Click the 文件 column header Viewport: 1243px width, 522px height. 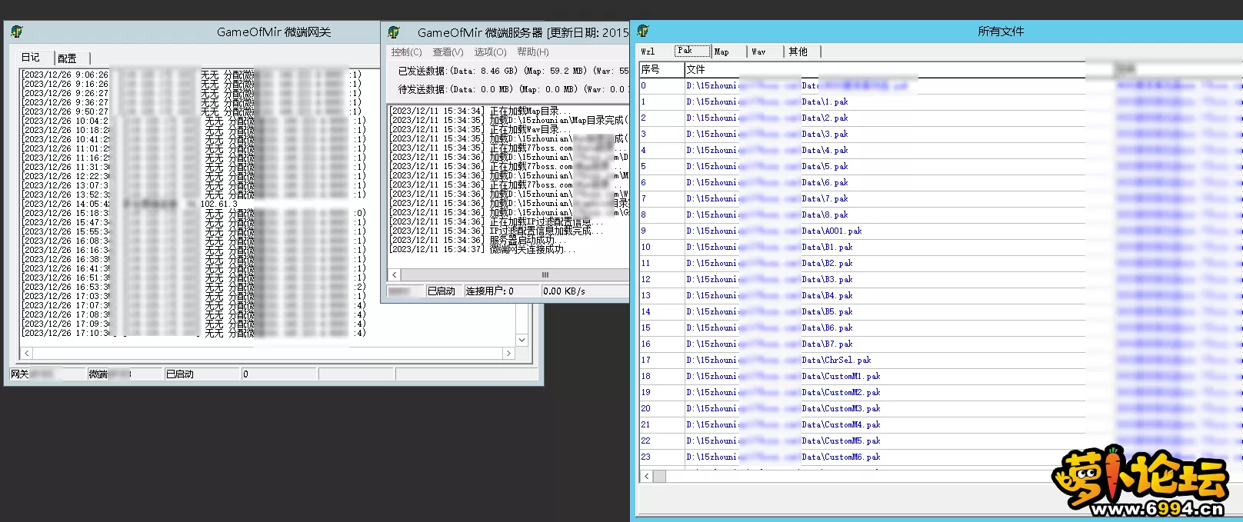[885, 69]
